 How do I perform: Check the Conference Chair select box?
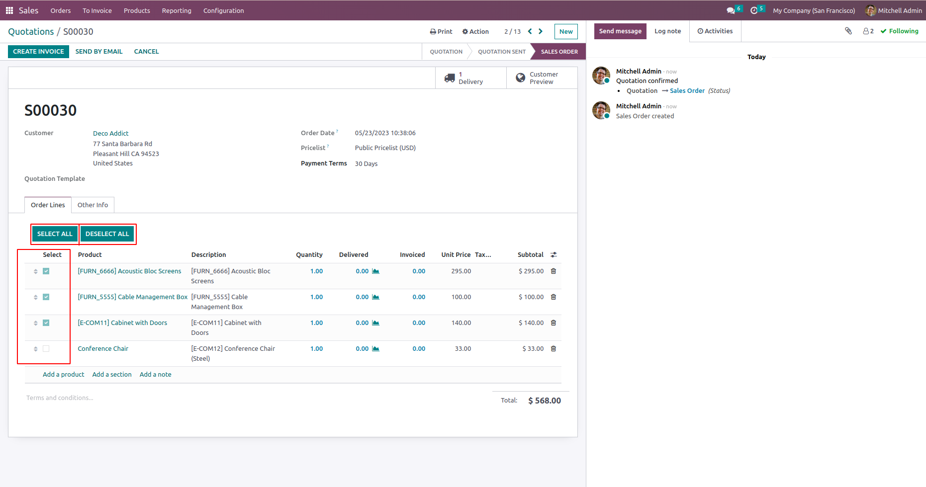[46, 349]
